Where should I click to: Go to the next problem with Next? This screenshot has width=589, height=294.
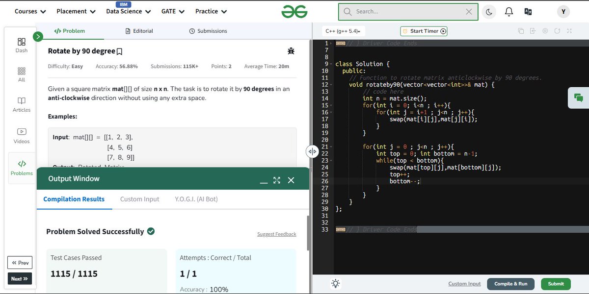(20, 279)
